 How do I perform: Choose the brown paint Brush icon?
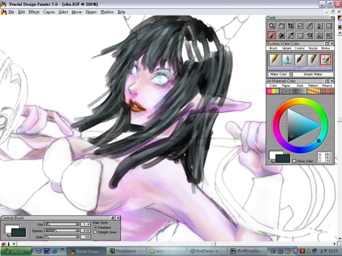[300, 60]
